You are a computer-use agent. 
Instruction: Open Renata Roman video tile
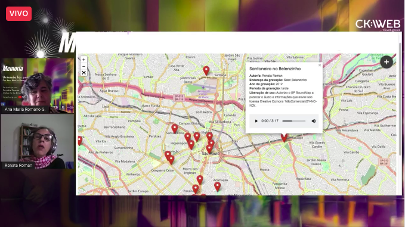[x=37, y=141]
